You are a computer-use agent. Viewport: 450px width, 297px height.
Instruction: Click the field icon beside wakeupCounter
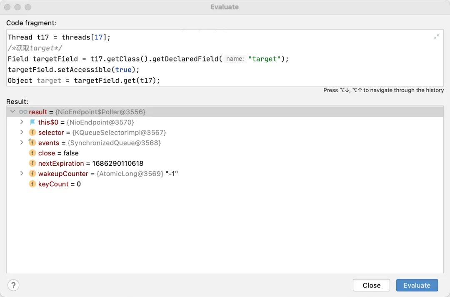[x=32, y=174]
